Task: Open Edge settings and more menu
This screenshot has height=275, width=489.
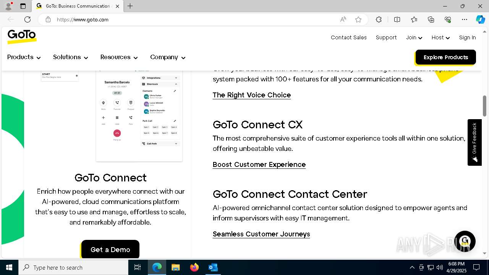Action: 465,19
